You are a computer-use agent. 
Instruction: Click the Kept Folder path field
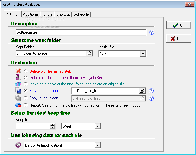point(51,53)
